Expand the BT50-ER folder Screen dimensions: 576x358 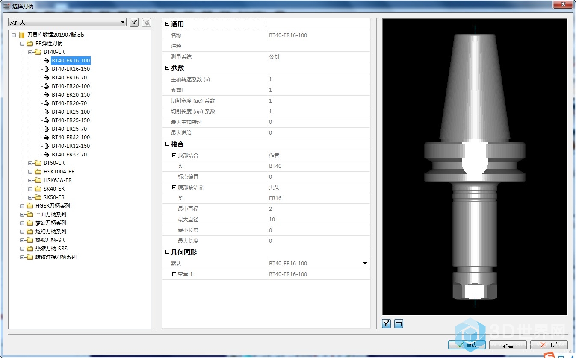[30, 163]
